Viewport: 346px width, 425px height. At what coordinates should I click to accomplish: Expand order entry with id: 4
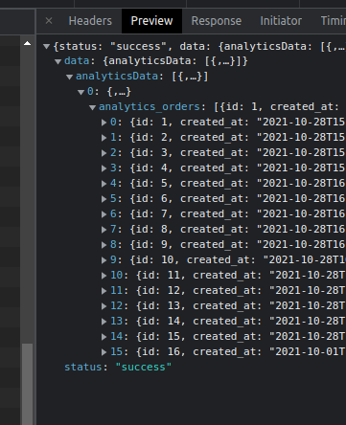click(104, 168)
